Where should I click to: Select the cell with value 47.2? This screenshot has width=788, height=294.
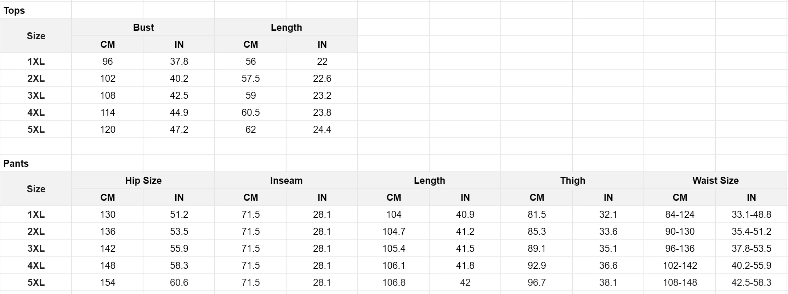pyautogui.click(x=179, y=130)
